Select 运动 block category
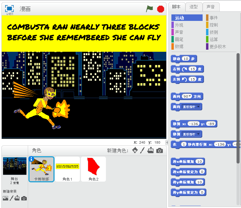Screen dimensions: 241x208 [x=187, y=18]
